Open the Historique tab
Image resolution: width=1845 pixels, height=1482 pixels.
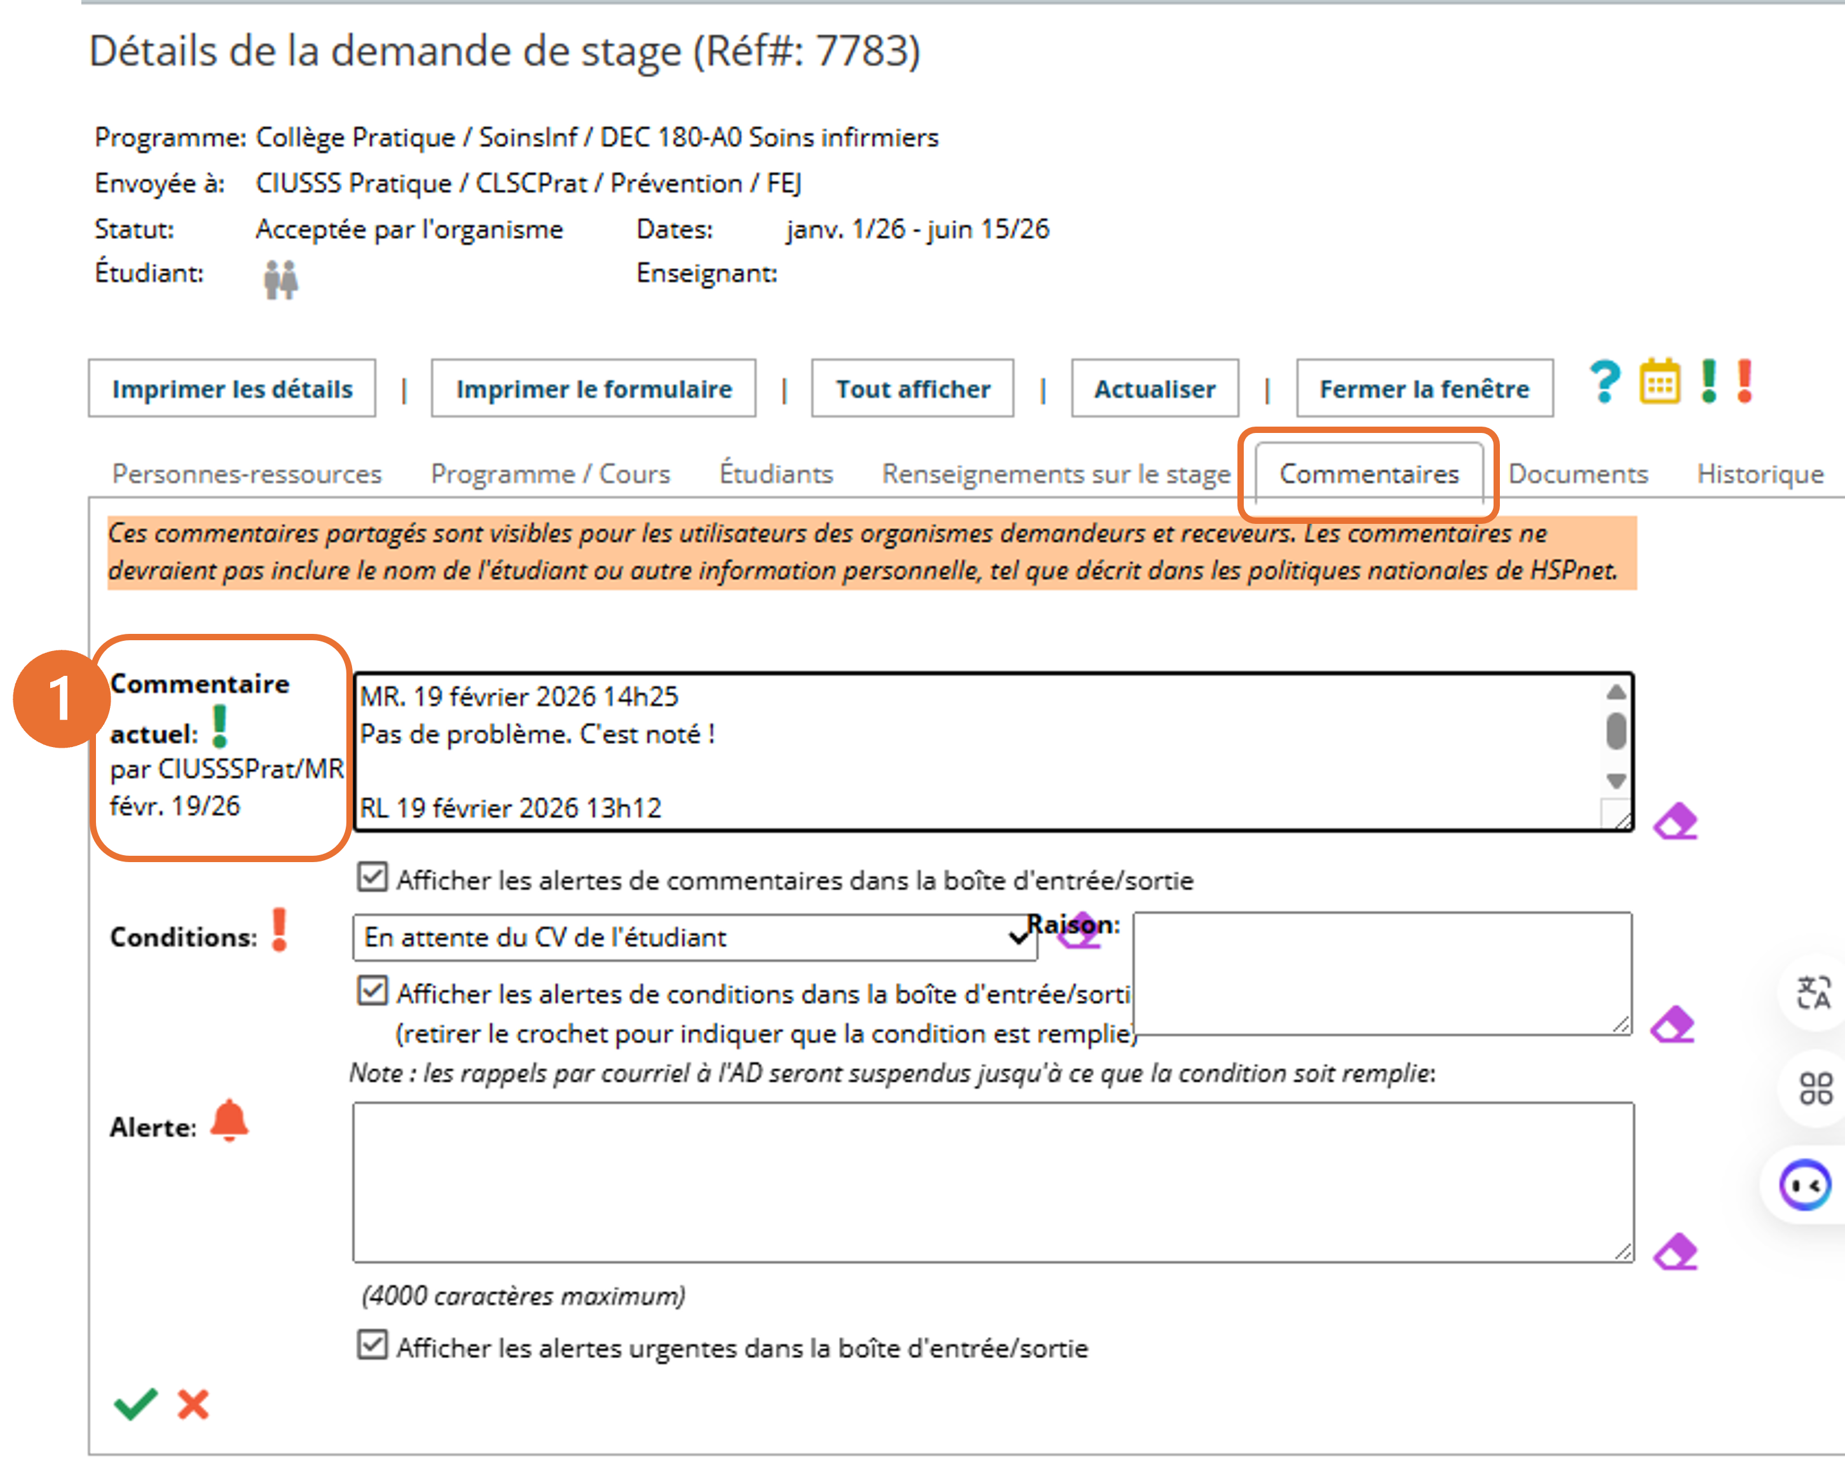pyautogui.click(x=1759, y=474)
